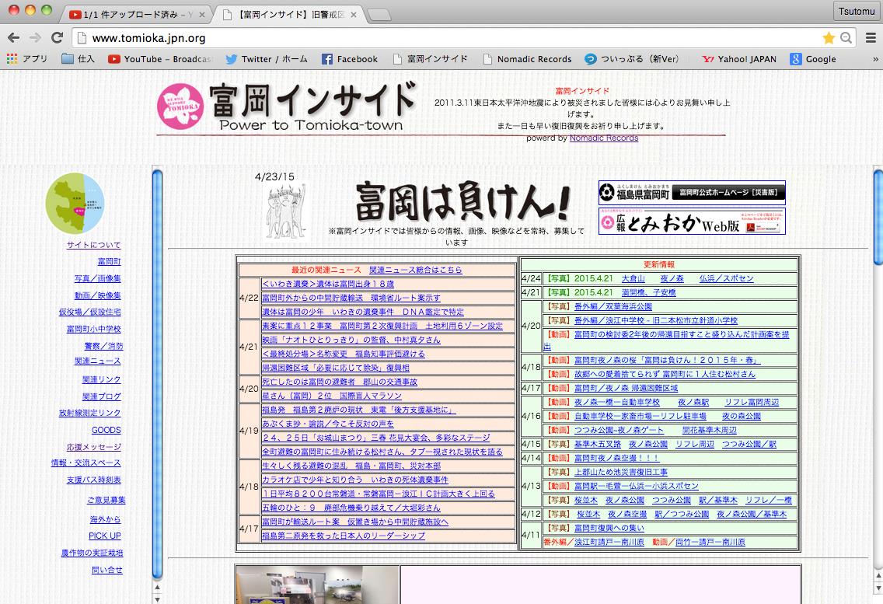Viewport: 883px width, 604px height.
Task: Open 番外編/双葉海浜公園 link
Action: (x=613, y=306)
